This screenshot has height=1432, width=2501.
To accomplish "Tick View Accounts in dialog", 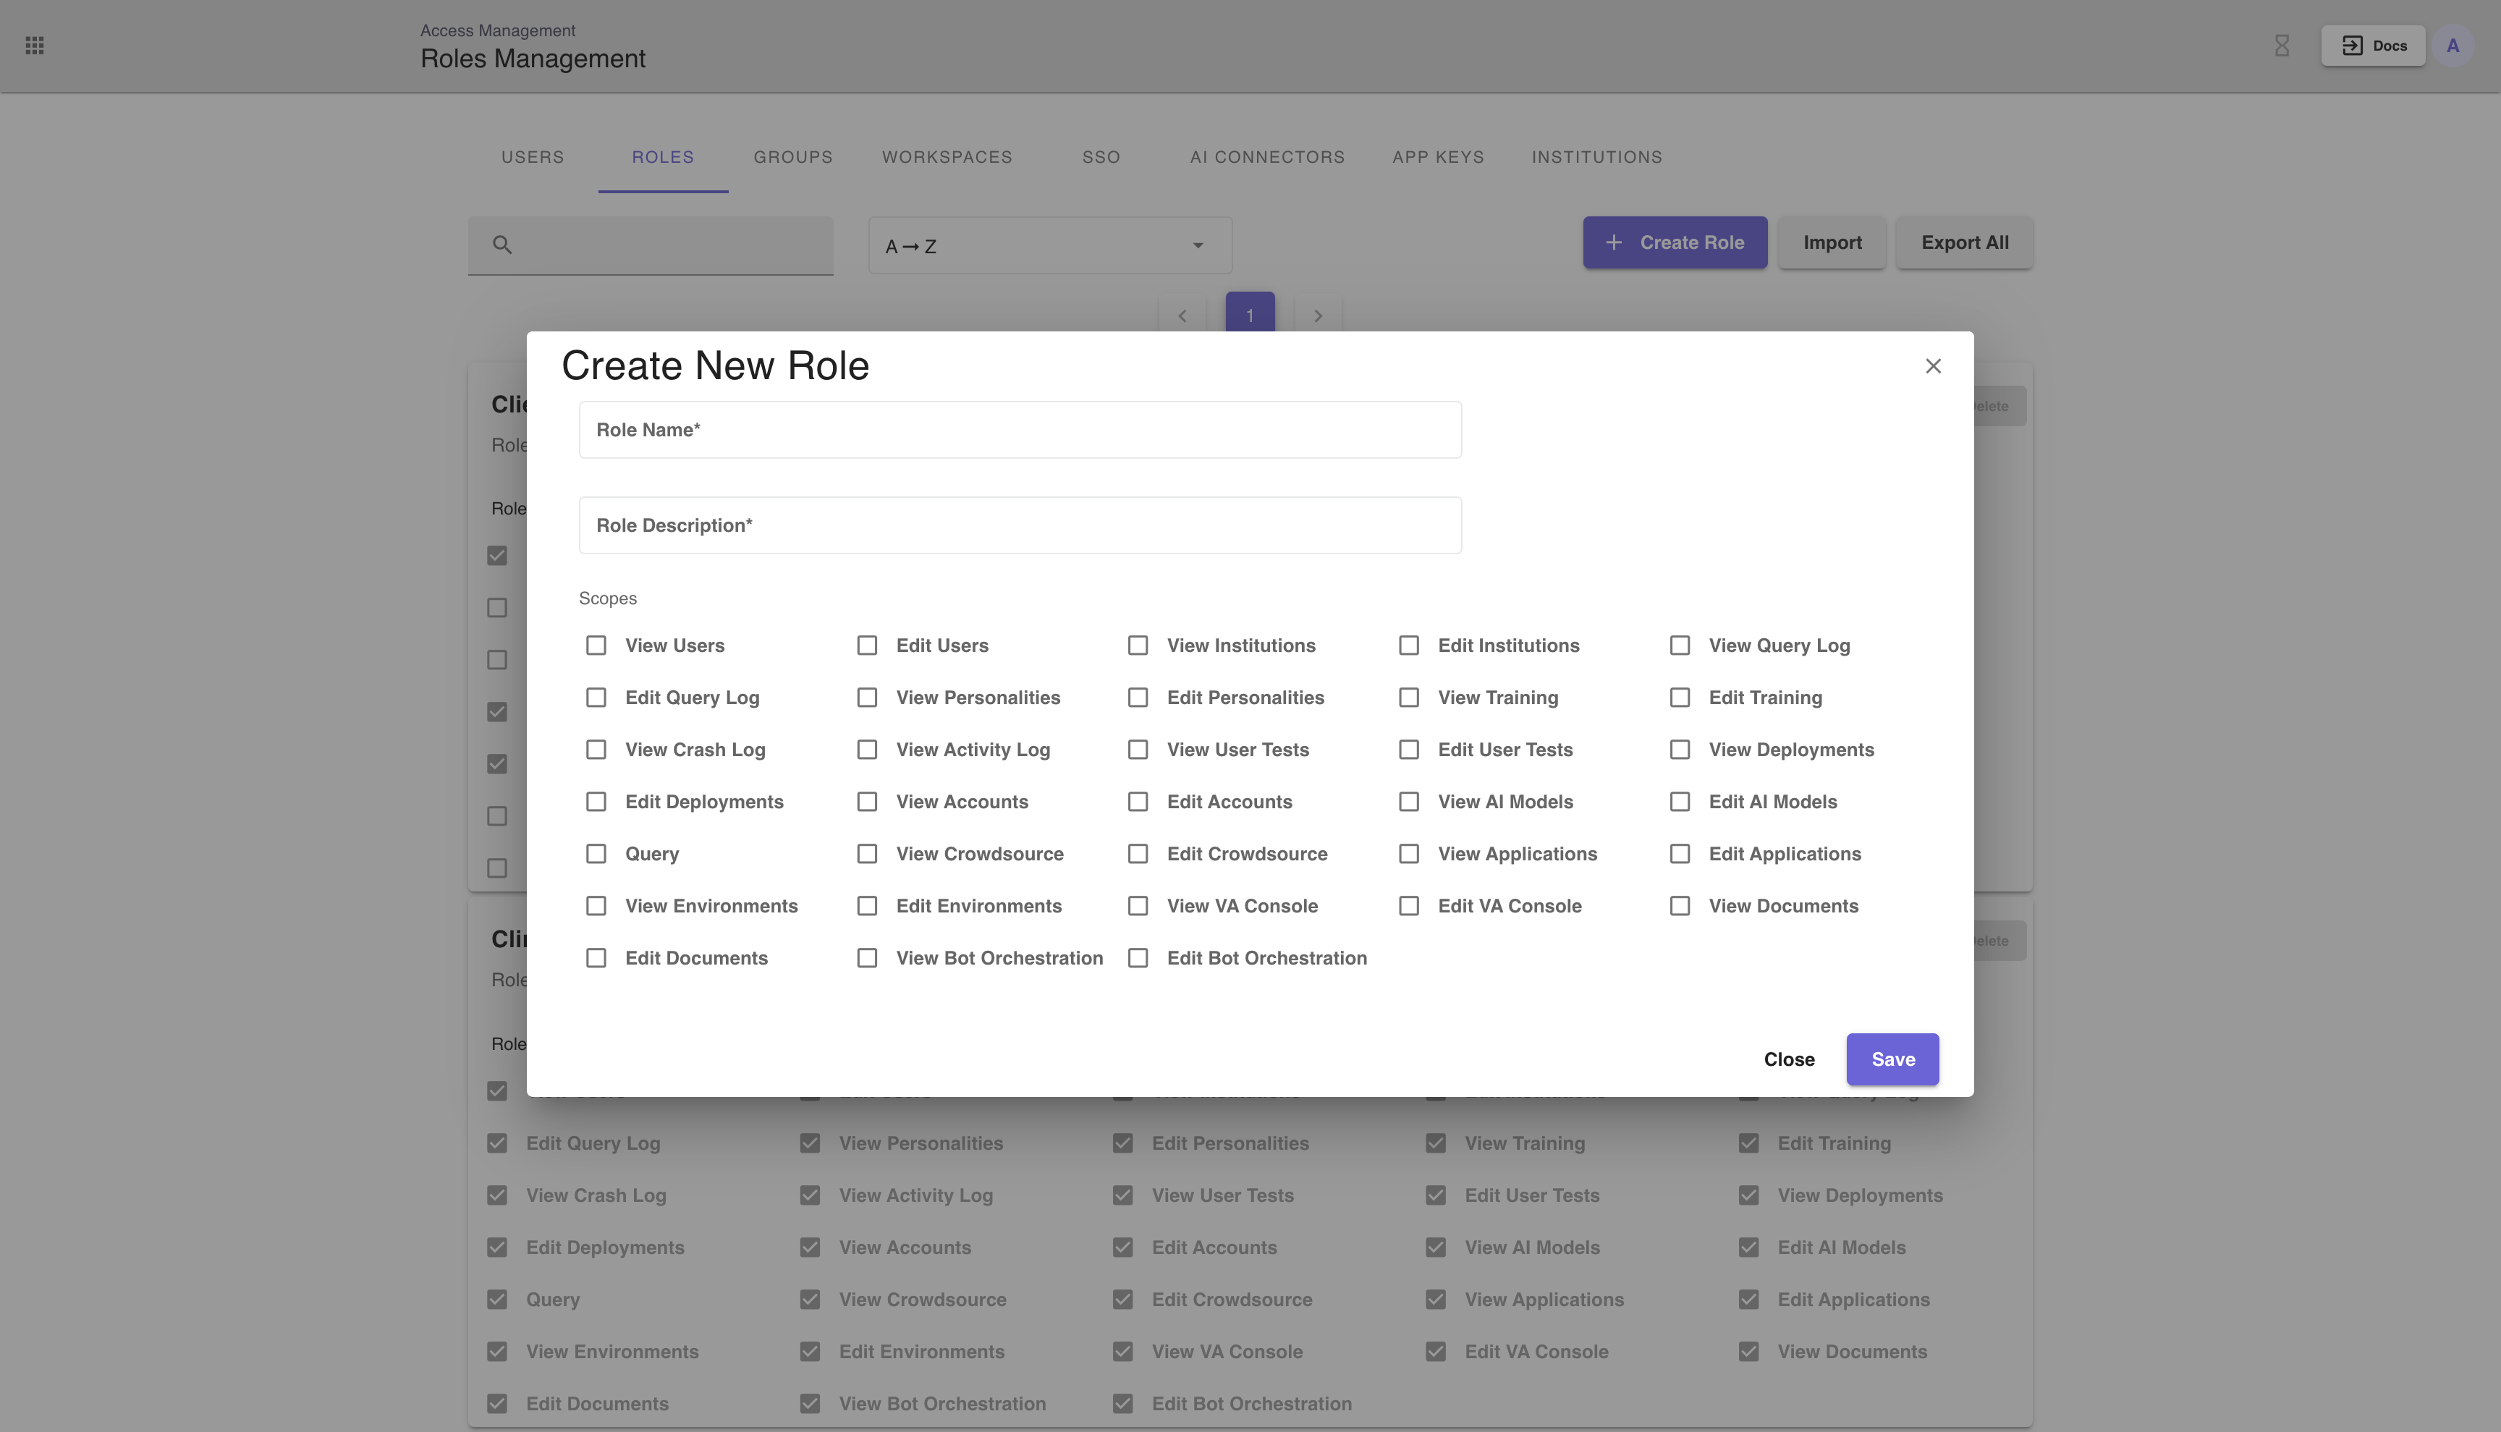I will (x=866, y=802).
